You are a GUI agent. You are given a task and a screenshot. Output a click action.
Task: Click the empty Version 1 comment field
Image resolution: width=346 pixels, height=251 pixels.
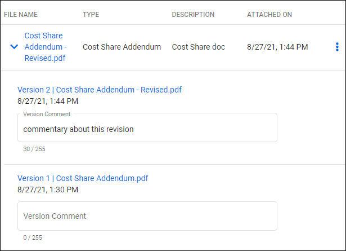click(x=147, y=216)
